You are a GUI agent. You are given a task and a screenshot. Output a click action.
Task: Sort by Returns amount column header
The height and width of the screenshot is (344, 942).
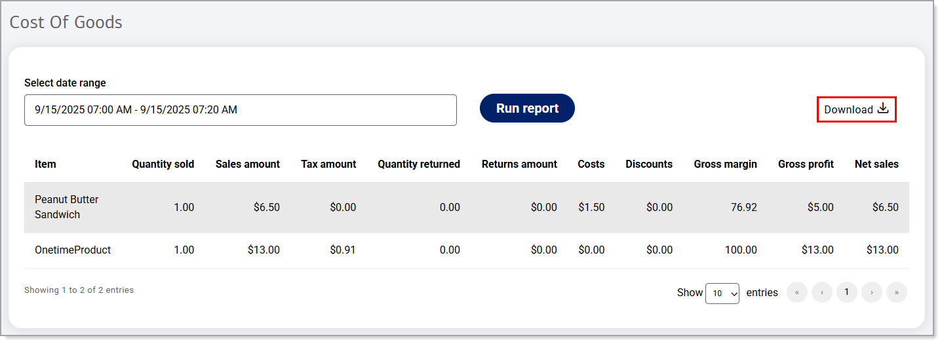pos(519,164)
